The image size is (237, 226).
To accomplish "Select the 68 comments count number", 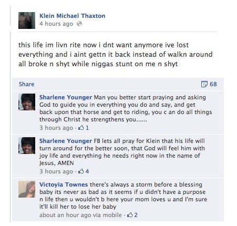I will (x=213, y=84).
